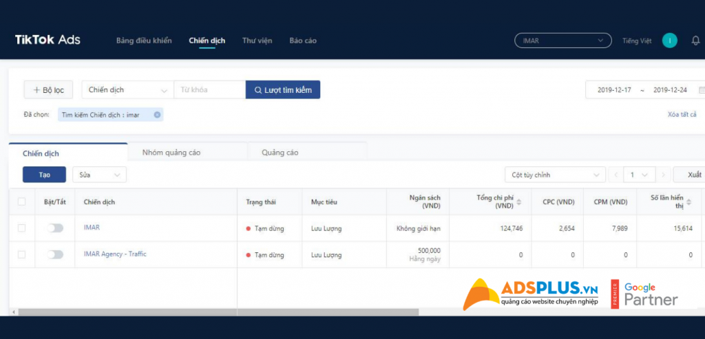Click the TikTok Ads logo
Screen dimensions: 705x339
tap(48, 40)
